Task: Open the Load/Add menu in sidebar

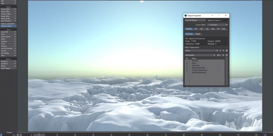Action: point(8,32)
